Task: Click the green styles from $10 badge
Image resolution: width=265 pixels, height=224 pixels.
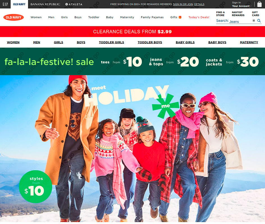Action: (35, 186)
